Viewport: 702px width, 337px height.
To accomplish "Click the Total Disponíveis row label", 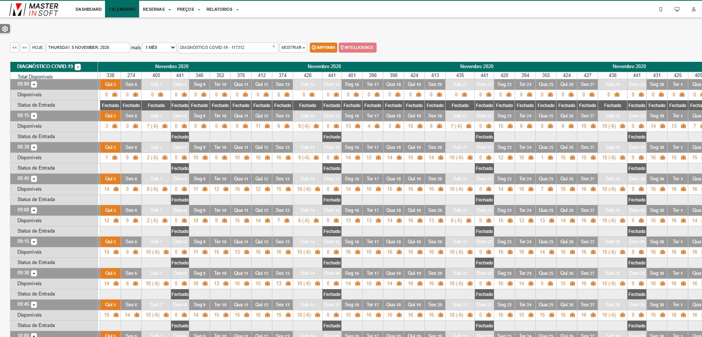I will [35, 77].
